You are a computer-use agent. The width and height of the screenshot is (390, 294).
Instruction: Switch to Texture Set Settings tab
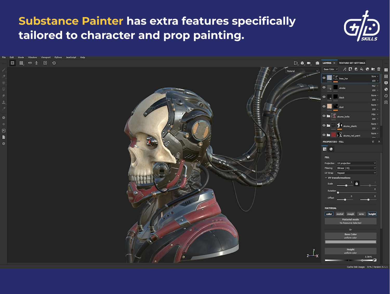(x=352, y=63)
